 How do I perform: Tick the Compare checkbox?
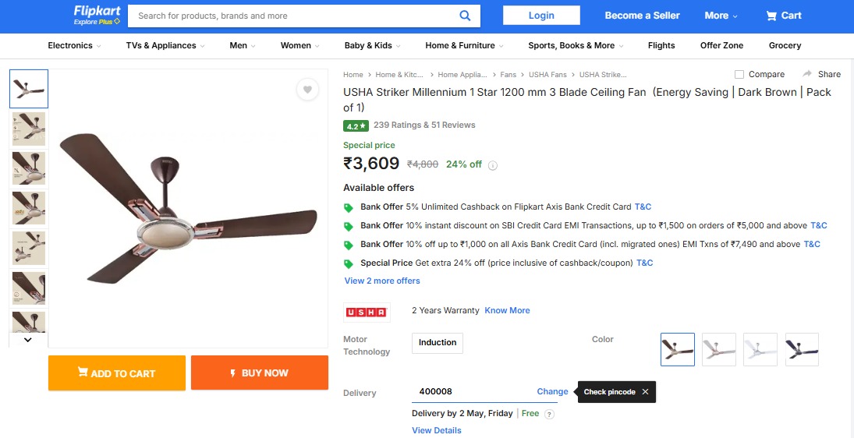[739, 74]
